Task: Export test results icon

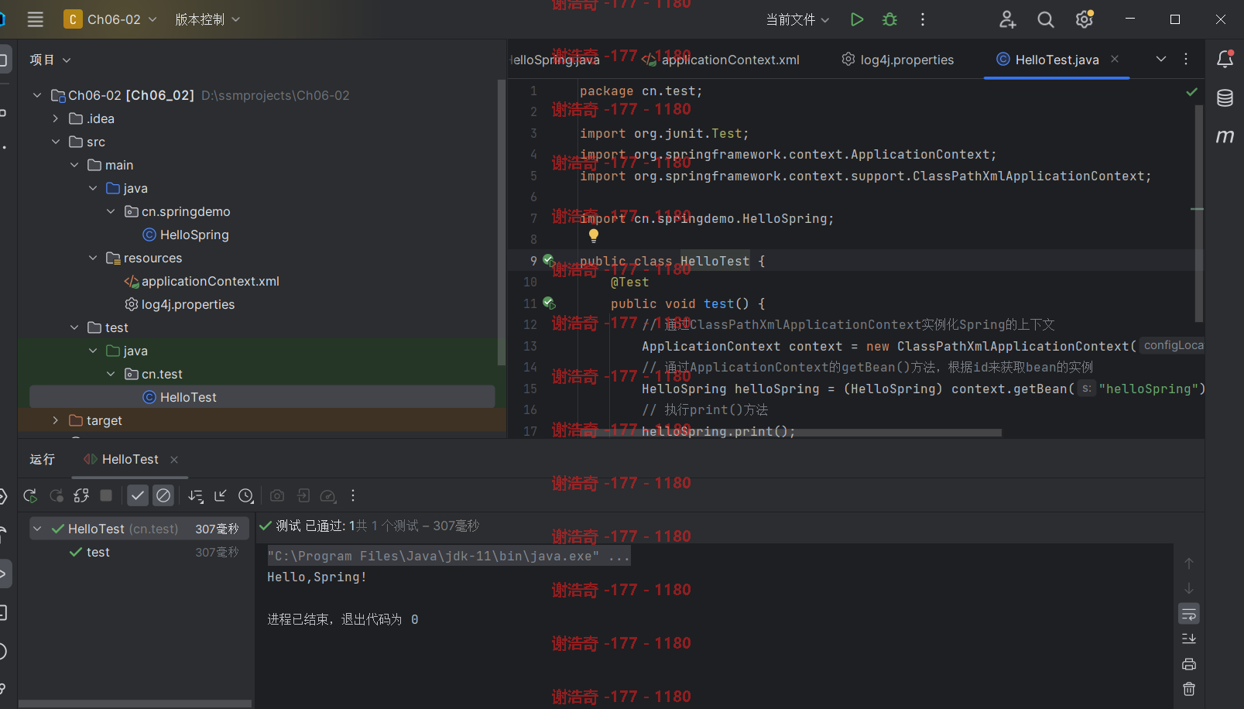Action: [x=303, y=495]
